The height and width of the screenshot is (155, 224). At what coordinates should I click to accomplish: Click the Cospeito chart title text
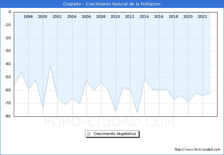tap(112, 4)
